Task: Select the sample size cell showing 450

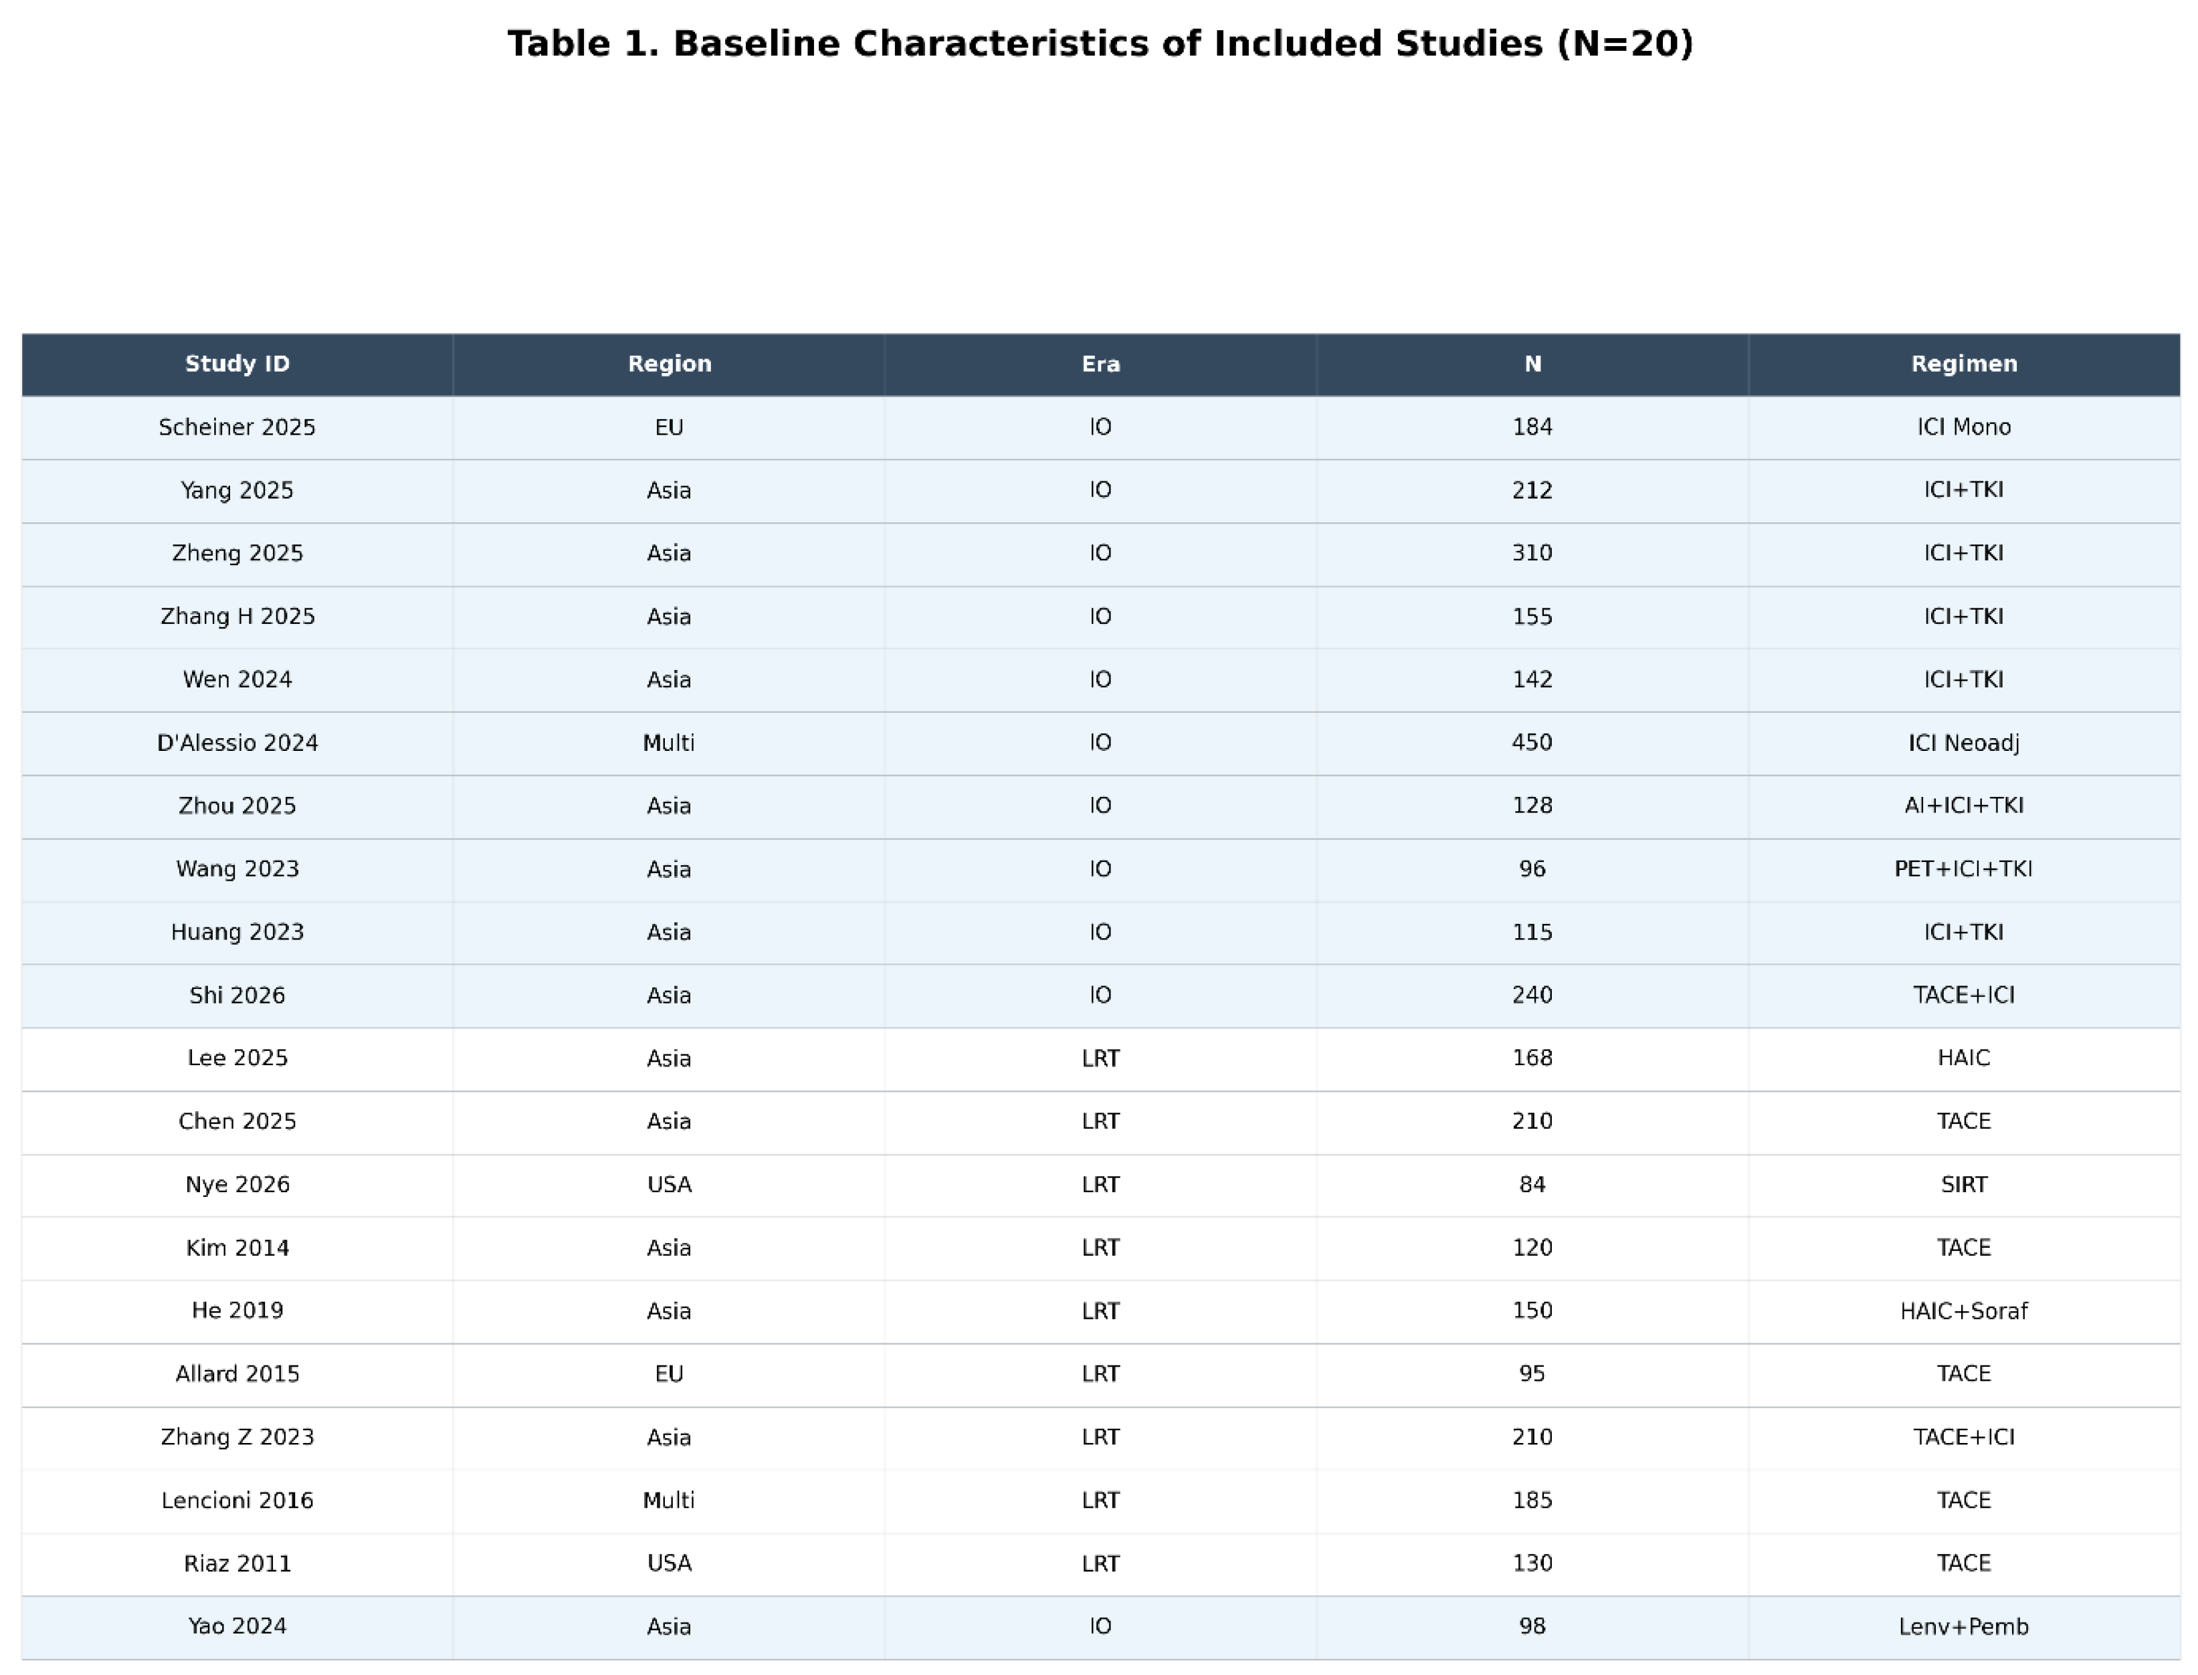Action: (1532, 743)
